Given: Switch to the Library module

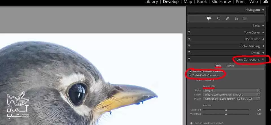Looking at the screenshot, I should [x=151, y=2].
